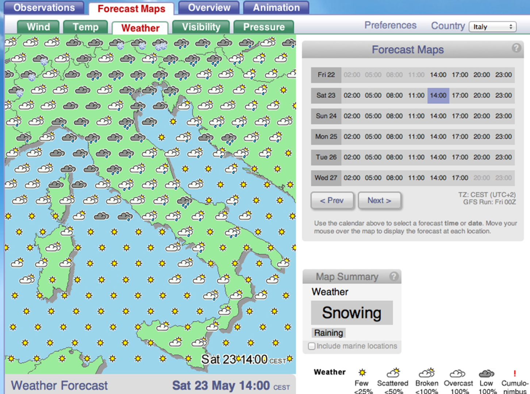This screenshot has height=394, width=530.
Task: Pick Wed 27 17:00 forecast time
Action: point(460,178)
